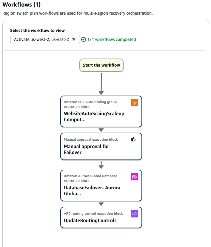Click the purple ARC routing control icon

click(135, 214)
